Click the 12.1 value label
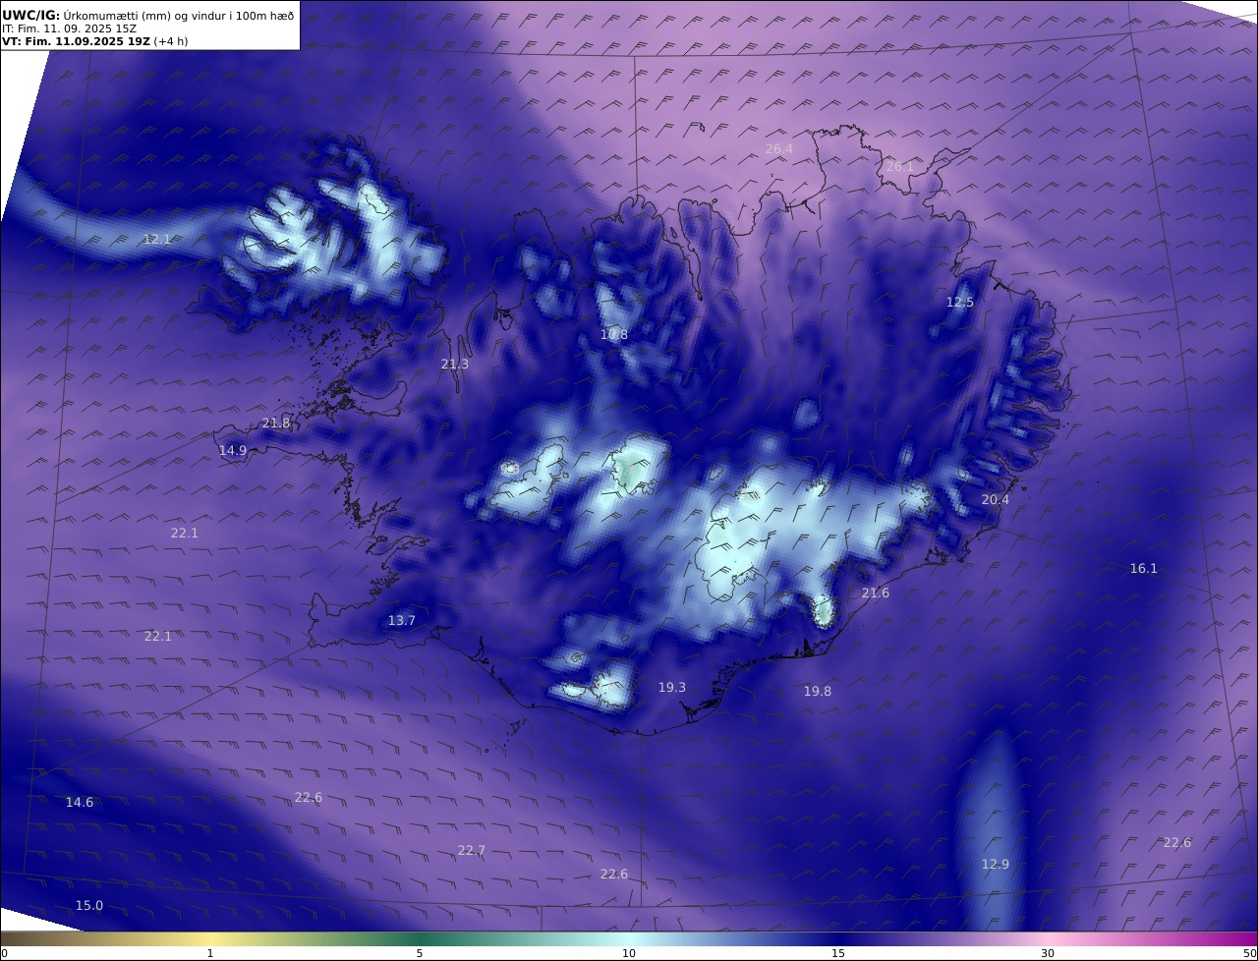This screenshot has width=1258, height=961. pos(157,239)
